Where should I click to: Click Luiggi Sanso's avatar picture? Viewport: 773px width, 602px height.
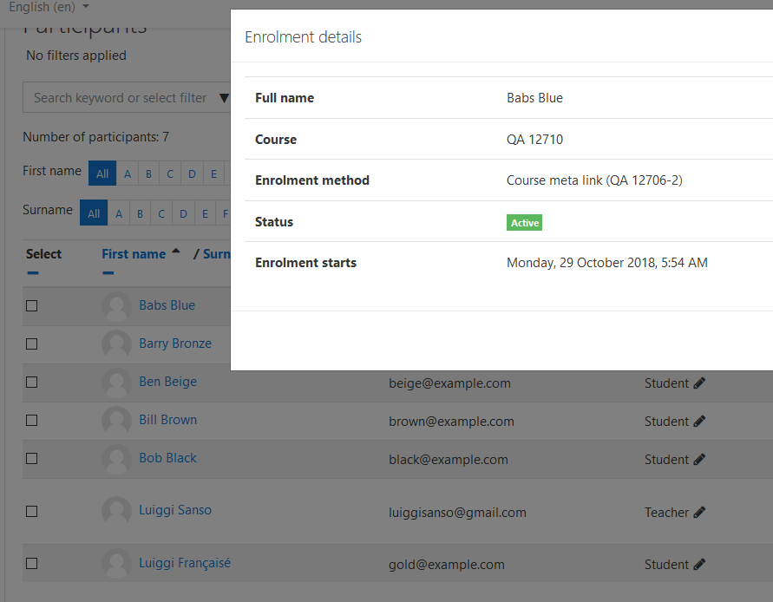(x=116, y=511)
